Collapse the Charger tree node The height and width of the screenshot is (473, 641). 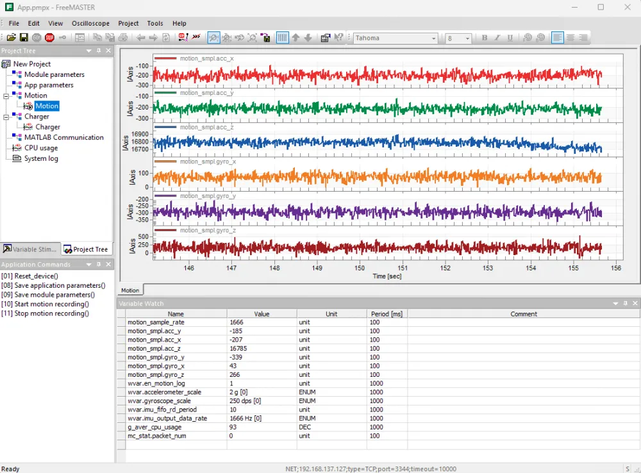click(6, 117)
